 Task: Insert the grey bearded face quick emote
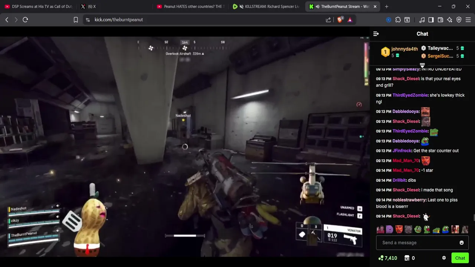pyautogui.click(x=408, y=230)
